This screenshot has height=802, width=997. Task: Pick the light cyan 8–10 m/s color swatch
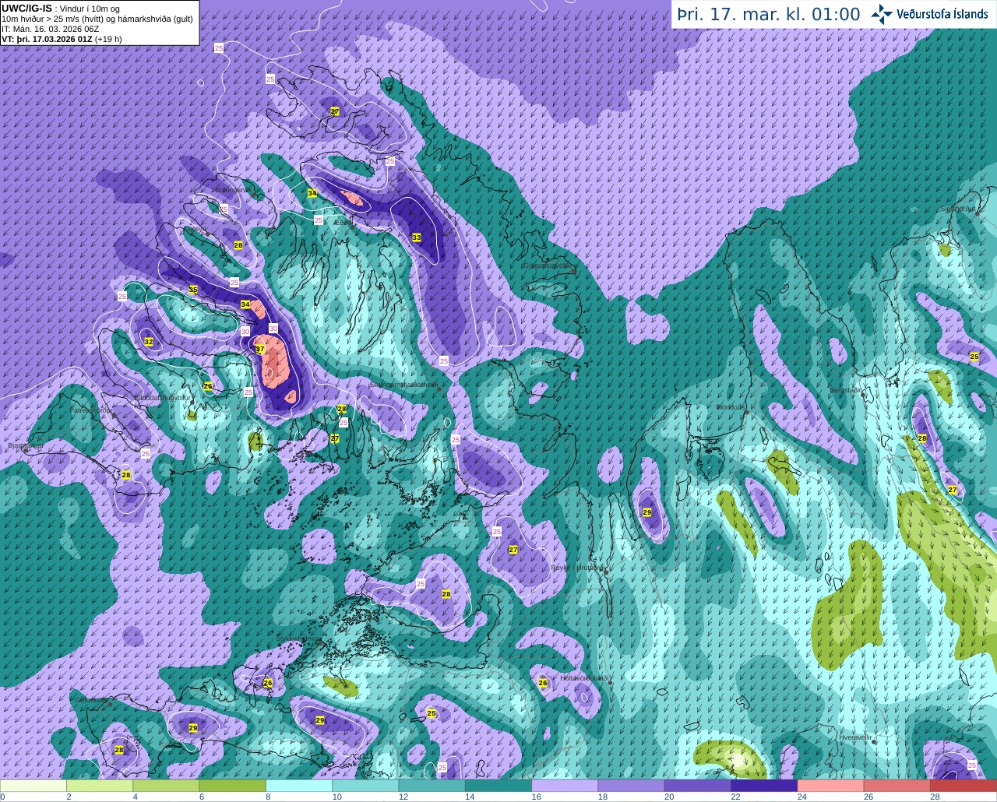pyautogui.click(x=299, y=786)
